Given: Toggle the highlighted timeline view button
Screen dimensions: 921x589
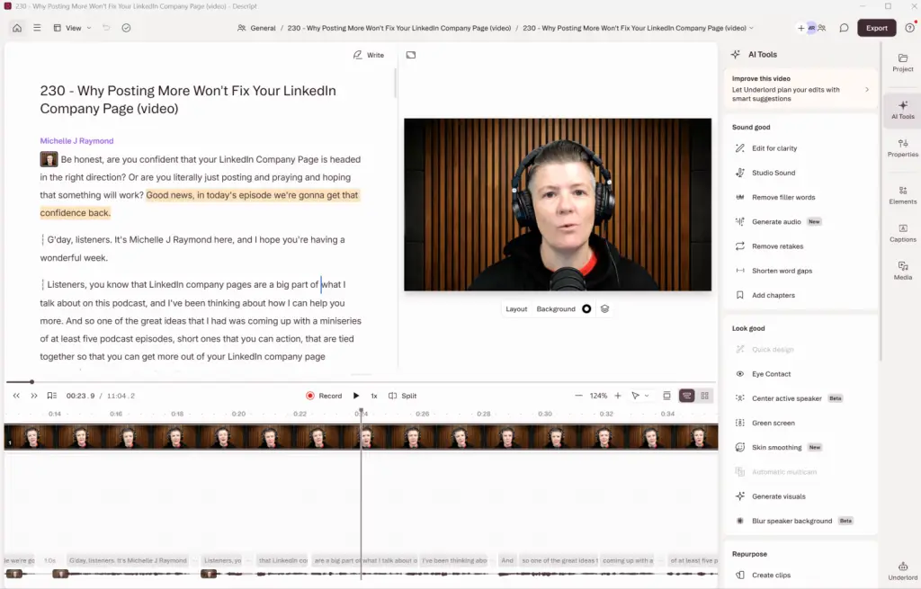Looking at the screenshot, I should point(686,396).
